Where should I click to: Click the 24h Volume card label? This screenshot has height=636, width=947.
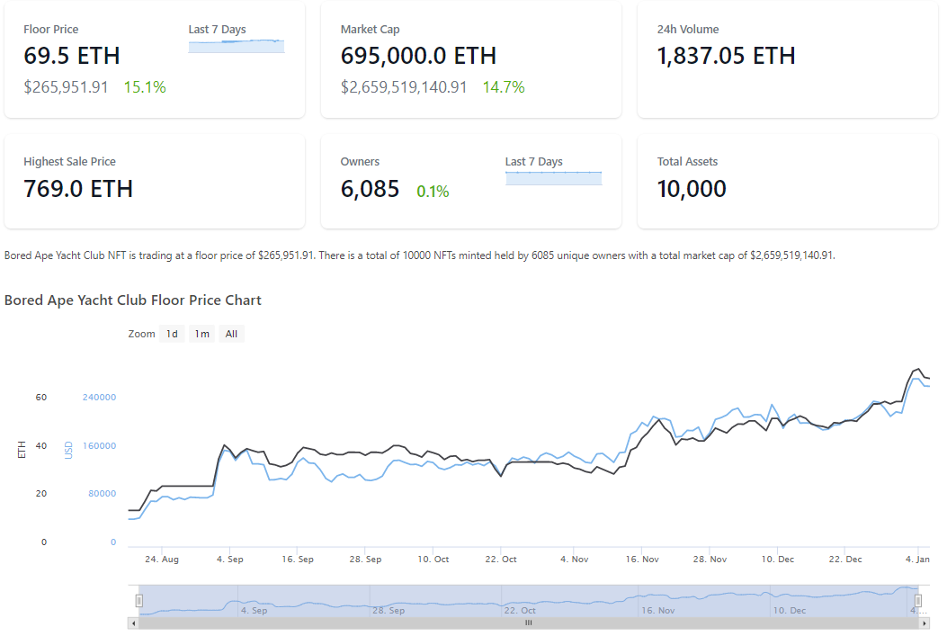pyautogui.click(x=688, y=29)
